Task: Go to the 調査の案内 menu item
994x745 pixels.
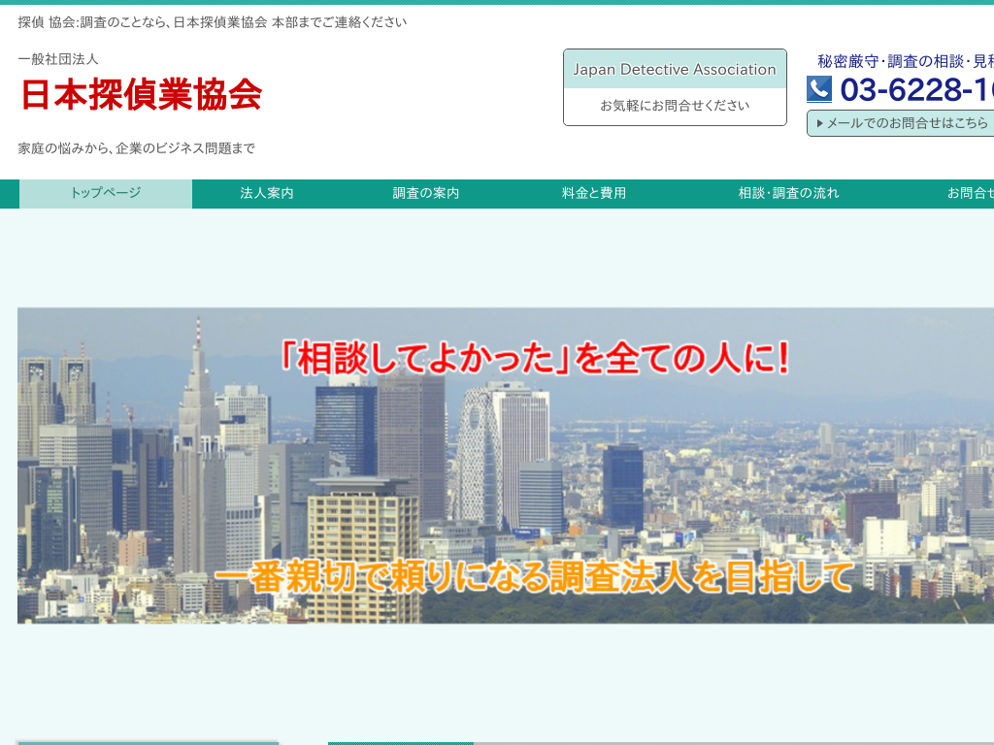Action: click(x=426, y=193)
